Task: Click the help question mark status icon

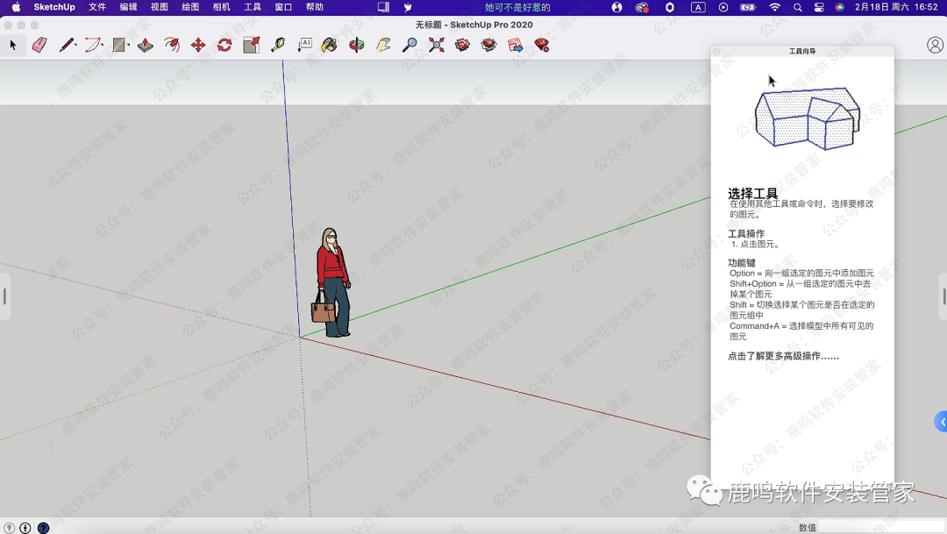Action: point(43,528)
